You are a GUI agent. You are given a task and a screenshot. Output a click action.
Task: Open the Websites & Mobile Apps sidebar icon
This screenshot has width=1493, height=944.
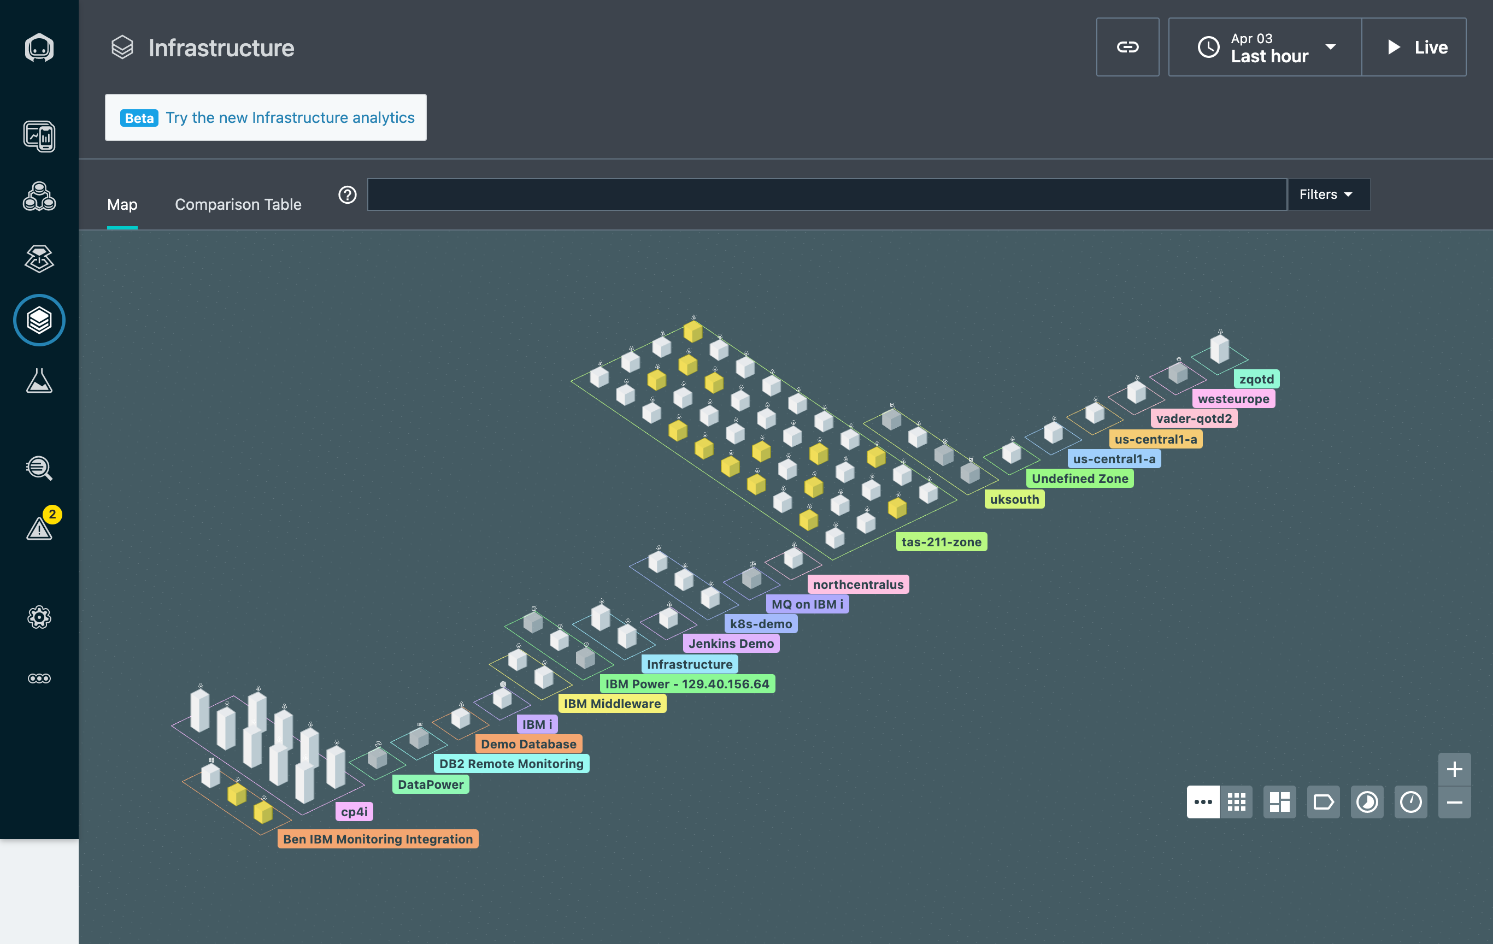39,137
